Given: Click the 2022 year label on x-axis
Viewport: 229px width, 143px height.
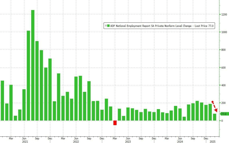Looking at the screenshot, I should pyautogui.click(x=76, y=142).
